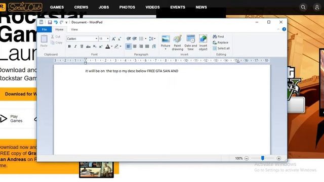
Task: Switch to the Home ribbon tab
Action: (59, 29)
